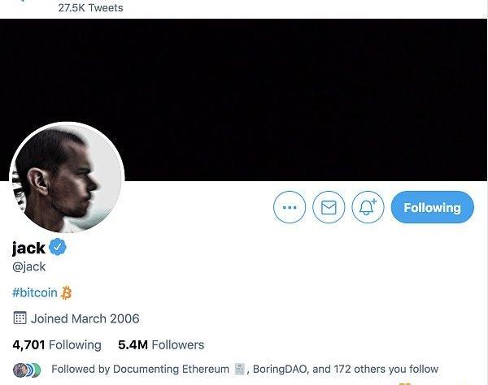Screen dimensions: 488x385
Task: Click the @jack handle text
Action: pos(29,266)
